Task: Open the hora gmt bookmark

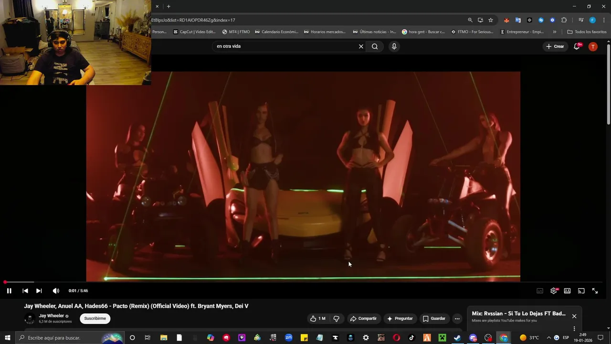Action: tap(423, 32)
